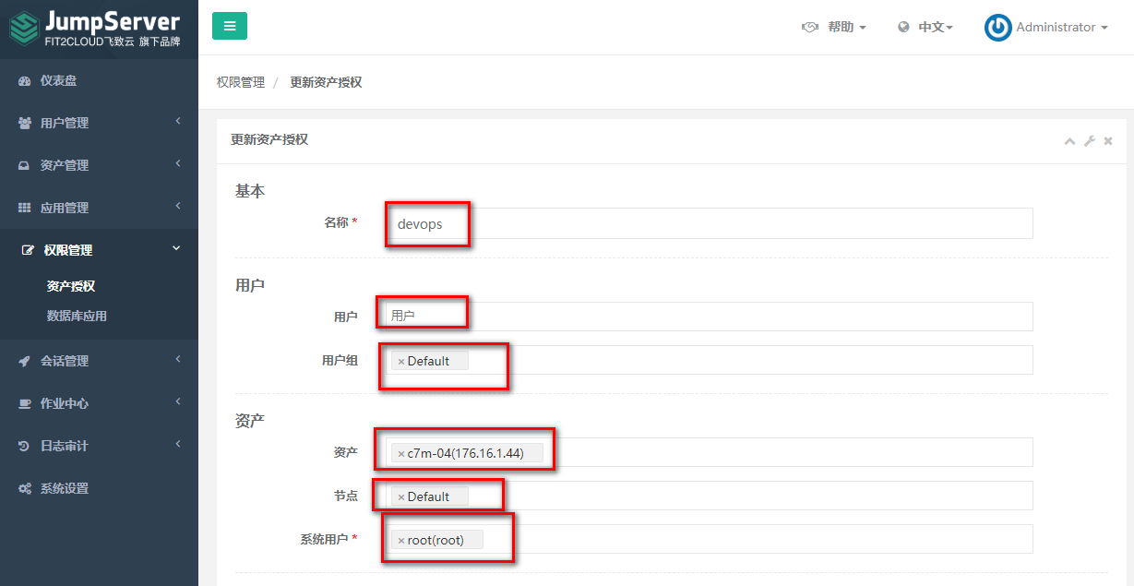Click the wrench panel settings icon

[x=1089, y=141]
